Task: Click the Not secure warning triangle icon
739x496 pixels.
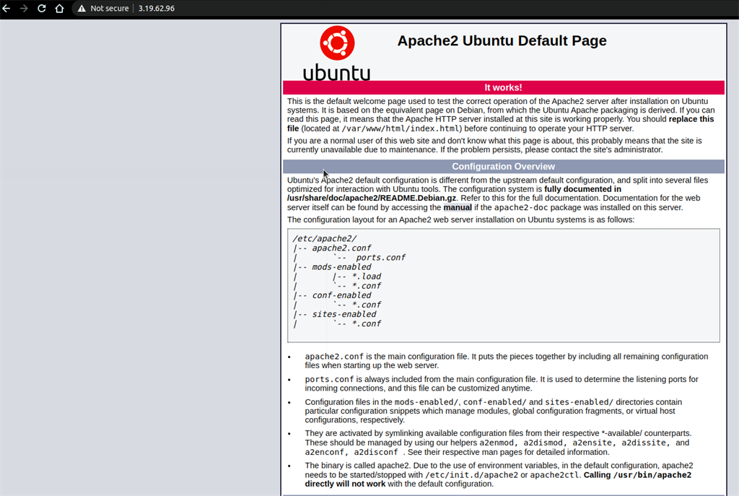Action: click(x=82, y=9)
